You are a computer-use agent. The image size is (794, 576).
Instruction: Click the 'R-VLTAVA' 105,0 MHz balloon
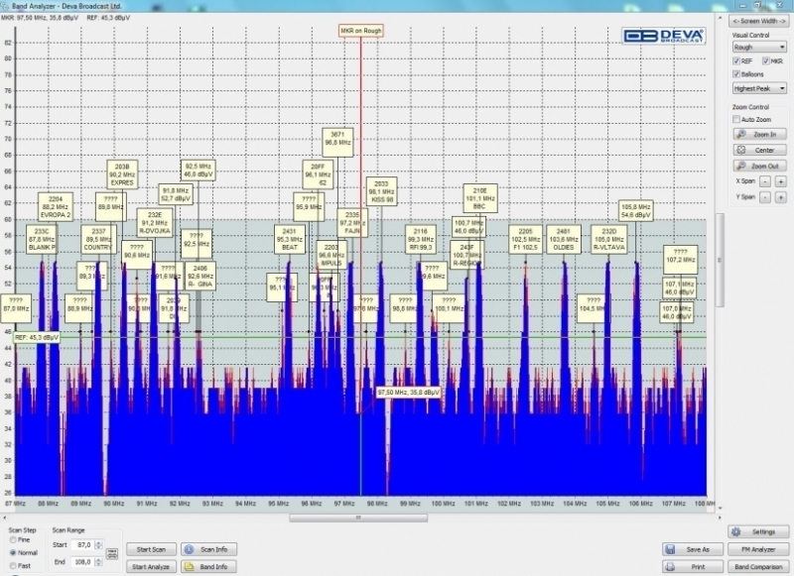pos(609,239)
